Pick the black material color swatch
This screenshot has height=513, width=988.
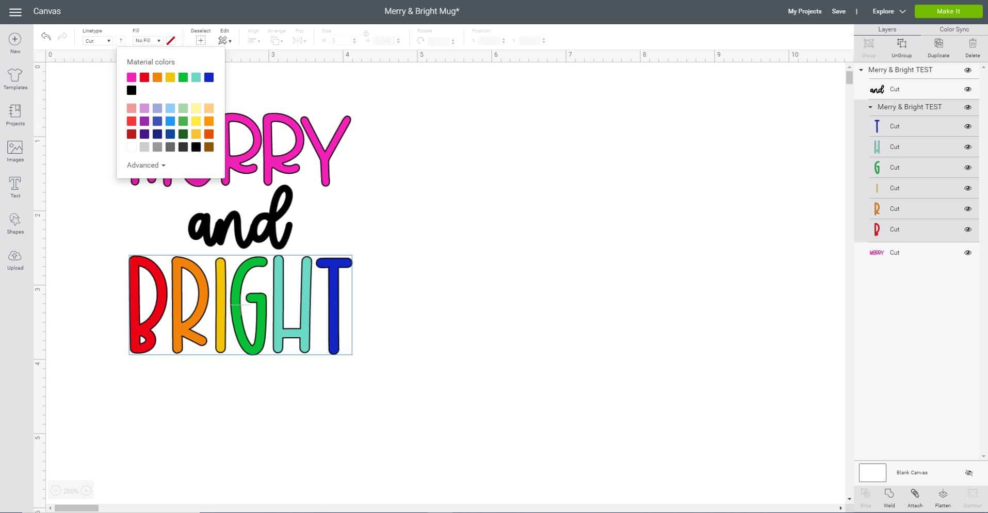click(132, 90)
